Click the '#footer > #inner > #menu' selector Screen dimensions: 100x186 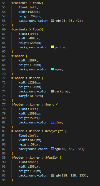tap(33, 104)
